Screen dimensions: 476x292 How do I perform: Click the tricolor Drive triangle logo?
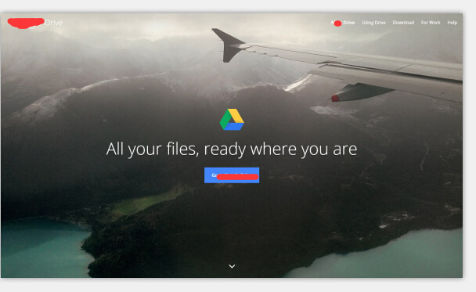[x=232, y=120]
